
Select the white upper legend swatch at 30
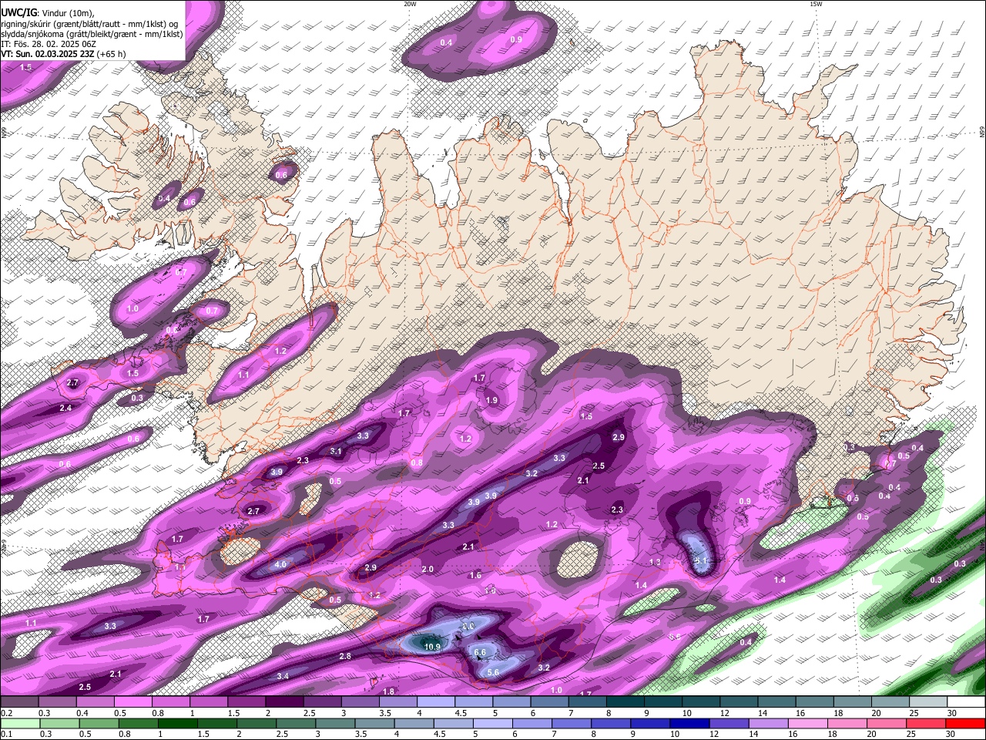(964, 702)
